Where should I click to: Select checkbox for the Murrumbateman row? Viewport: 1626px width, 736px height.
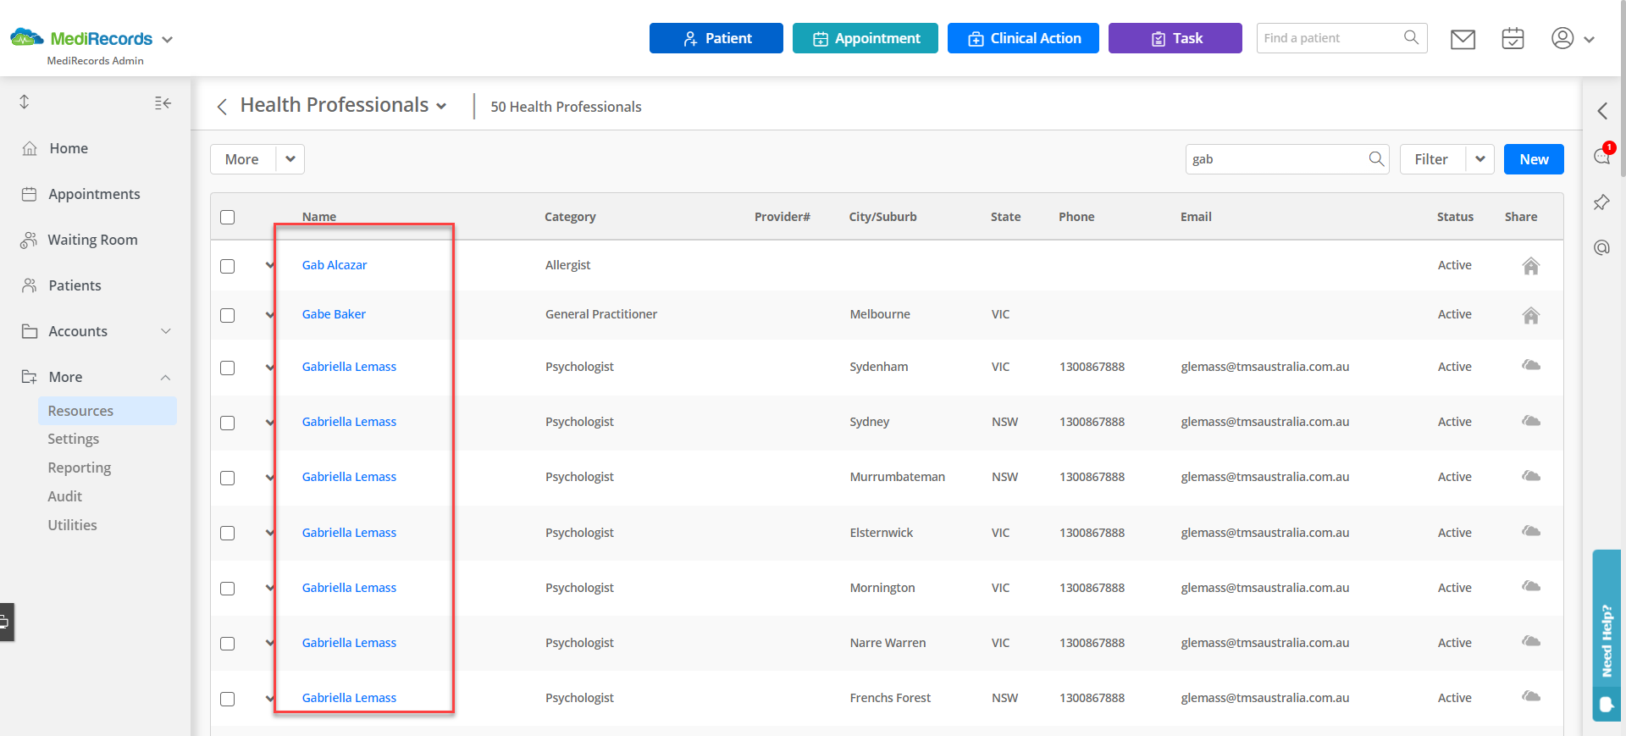(227, 478)
